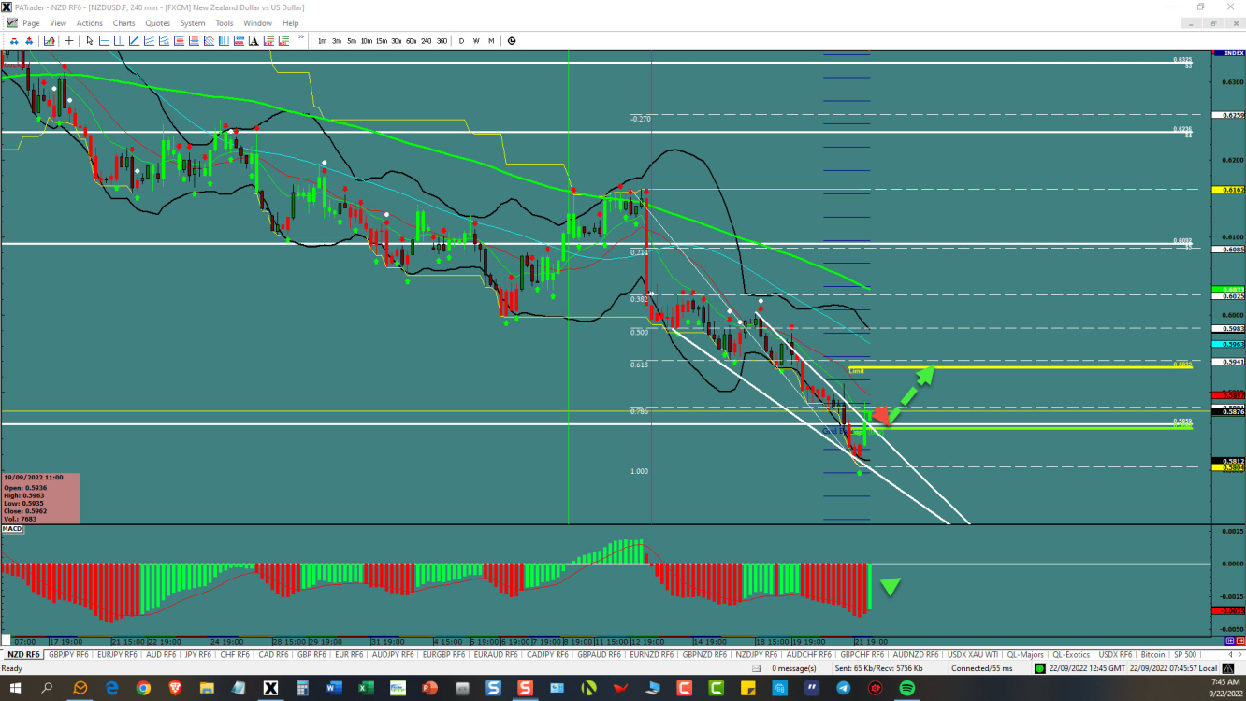This screenshot has height=701, width=1246.
Task: Switch to QL-Majors tab
Action: (x=1026, y=655)
